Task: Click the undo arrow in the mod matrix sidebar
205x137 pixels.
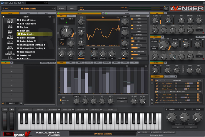Action: [x=152, y=100]
